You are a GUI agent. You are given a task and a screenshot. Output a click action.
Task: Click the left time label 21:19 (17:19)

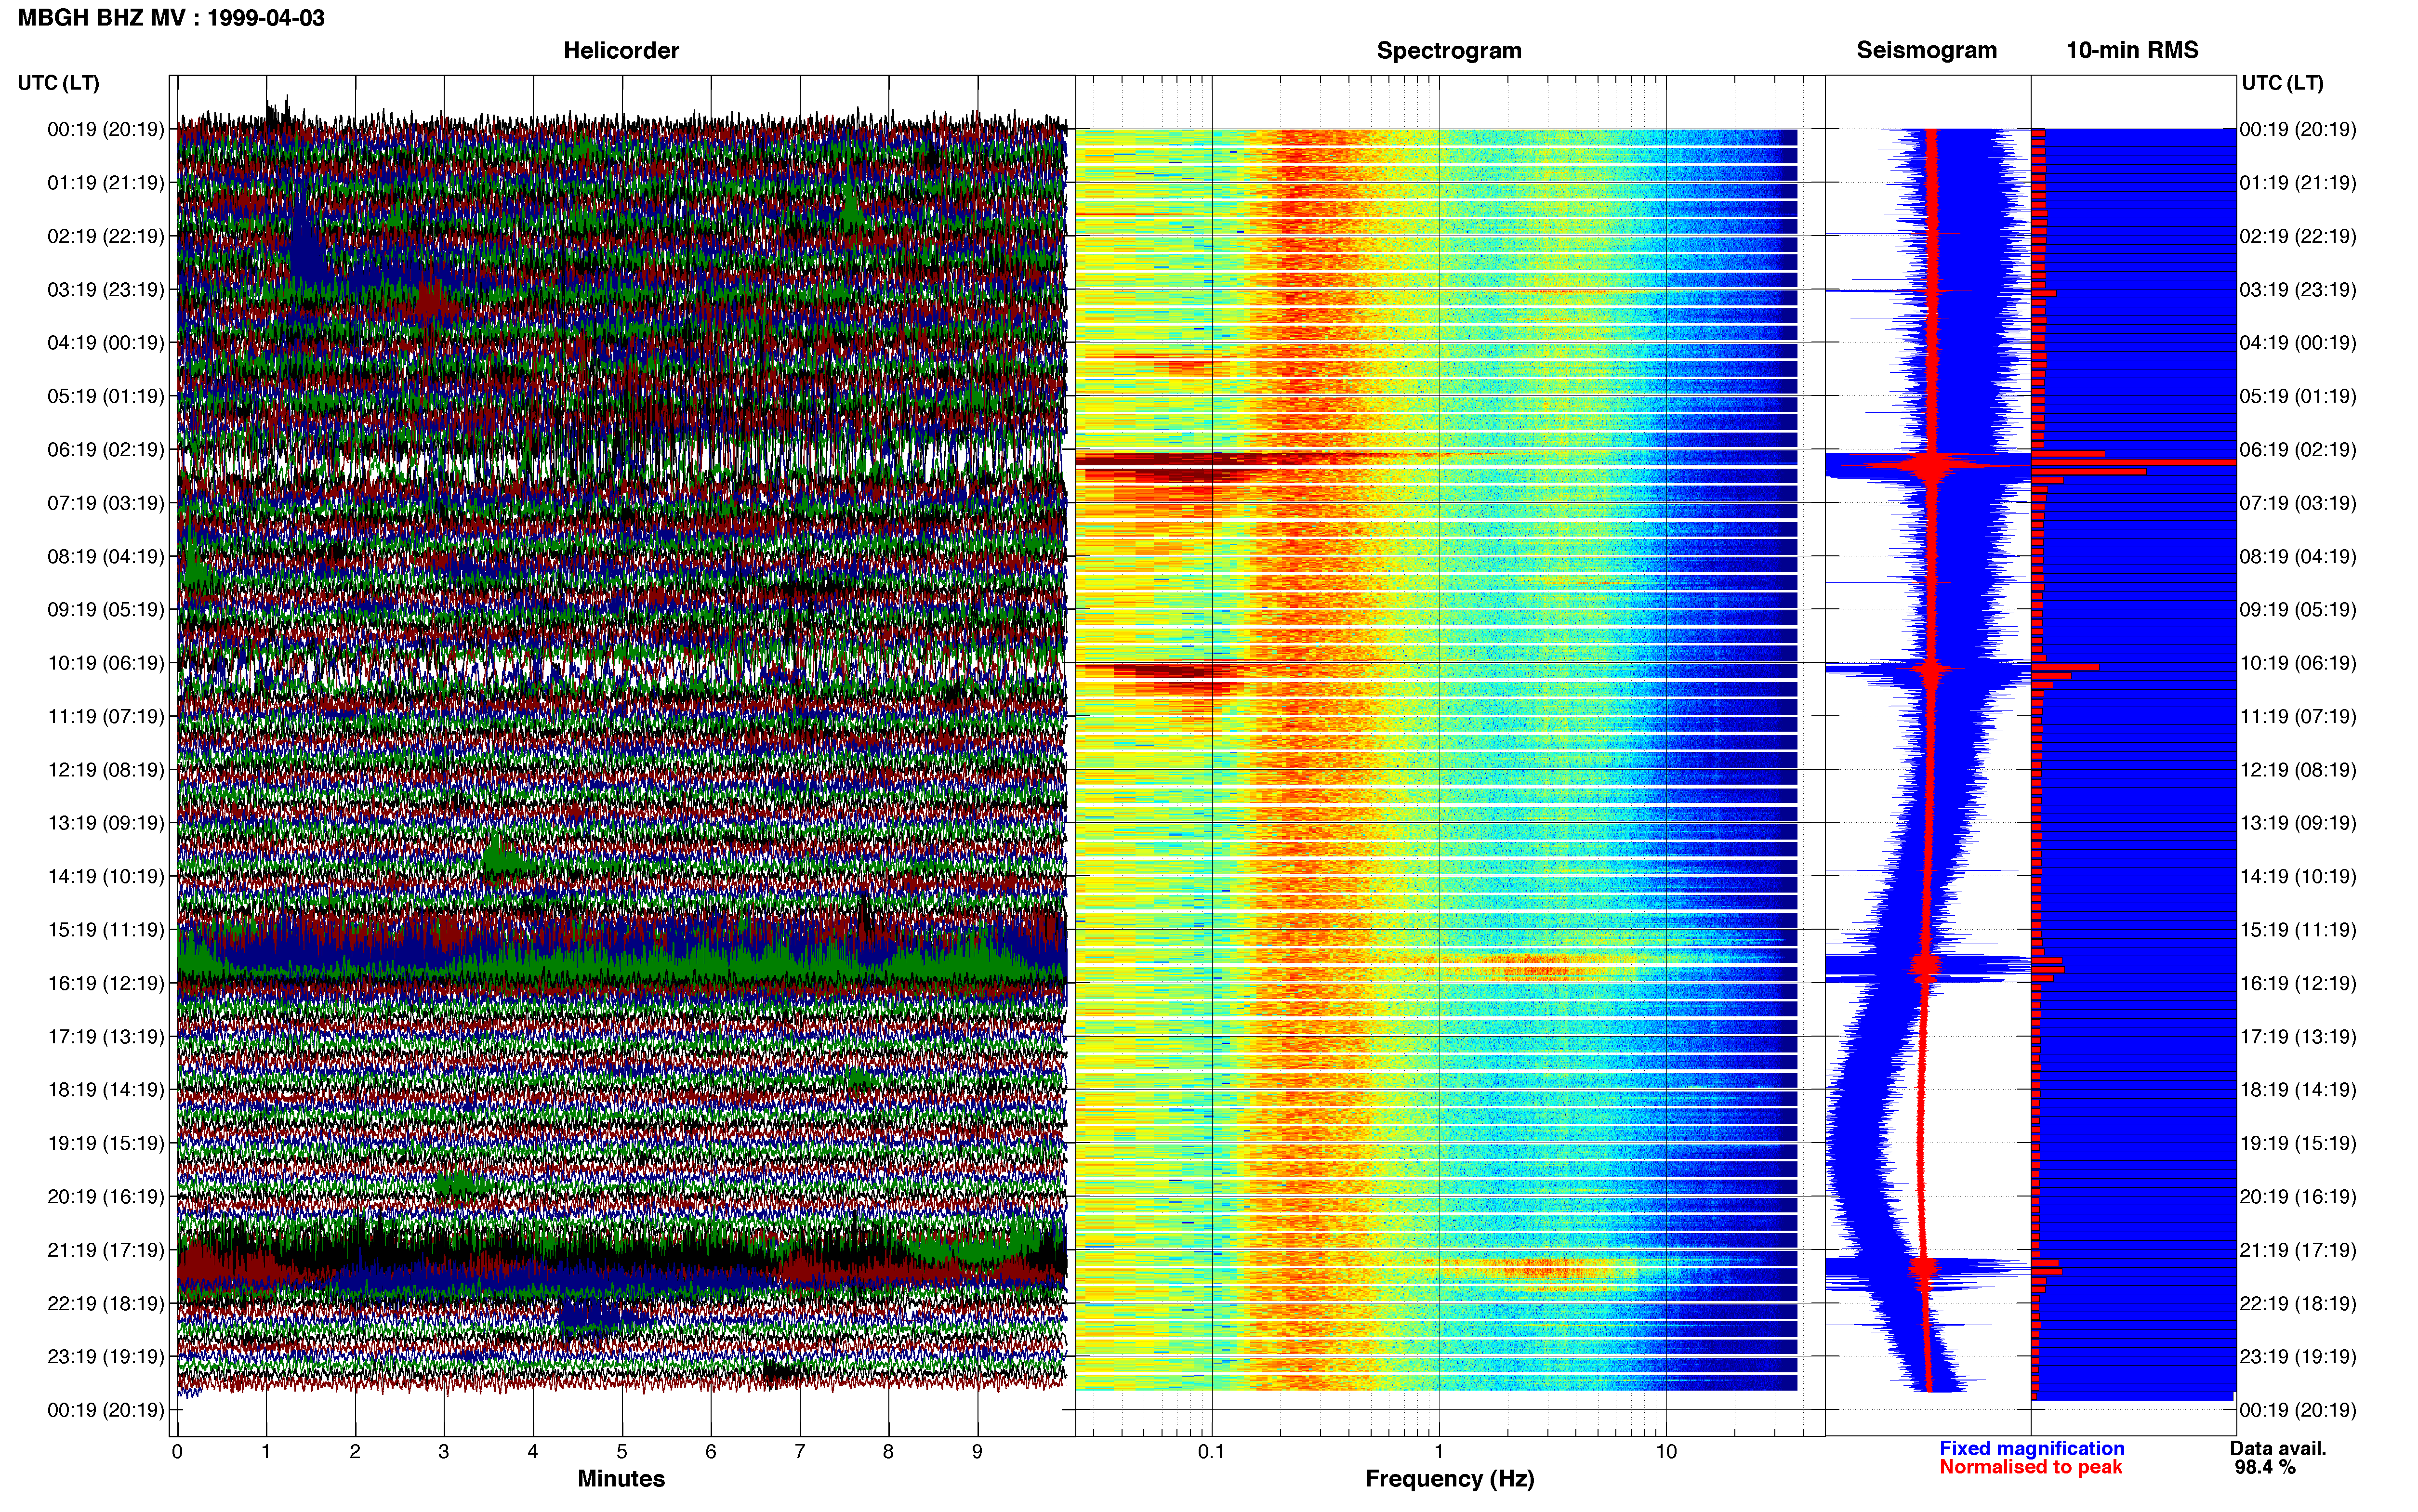point(106,1250)
